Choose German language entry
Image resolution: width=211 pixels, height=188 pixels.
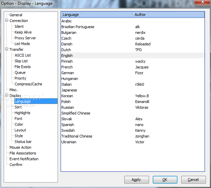coord(132,73)
